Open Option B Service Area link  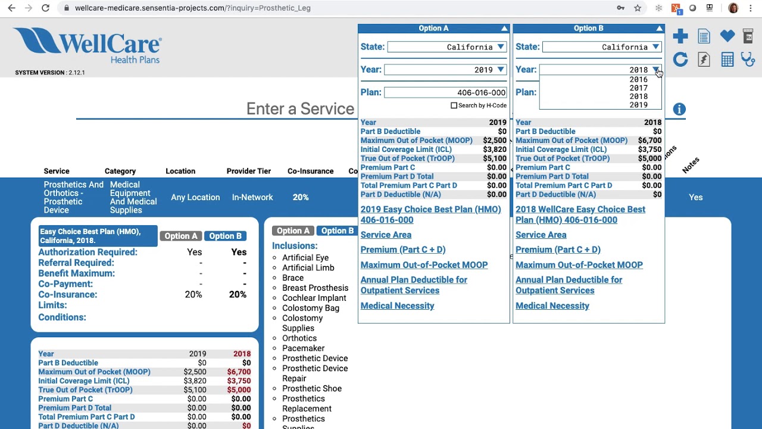(x=541, y=235)
